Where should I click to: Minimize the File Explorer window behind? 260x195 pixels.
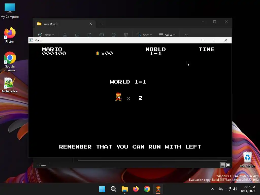[x=203, y=22]
